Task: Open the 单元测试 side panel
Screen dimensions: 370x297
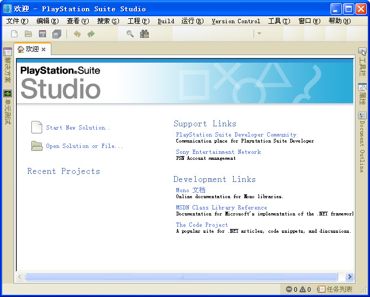Action: 8,107
